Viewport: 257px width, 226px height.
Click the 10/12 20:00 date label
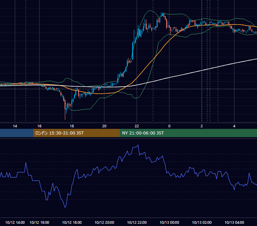(x=104, y=222)
